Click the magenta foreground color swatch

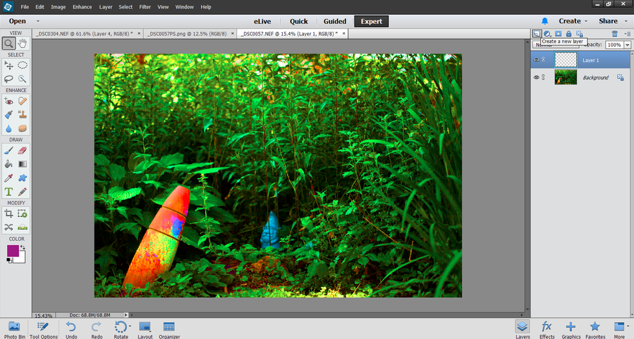(x=13, y=251)
